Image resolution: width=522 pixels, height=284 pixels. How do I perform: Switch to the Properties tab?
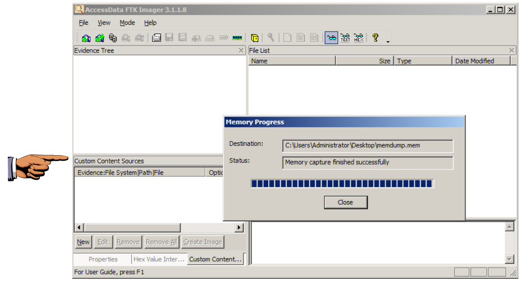pyautogui.click(x=103, y=259)
